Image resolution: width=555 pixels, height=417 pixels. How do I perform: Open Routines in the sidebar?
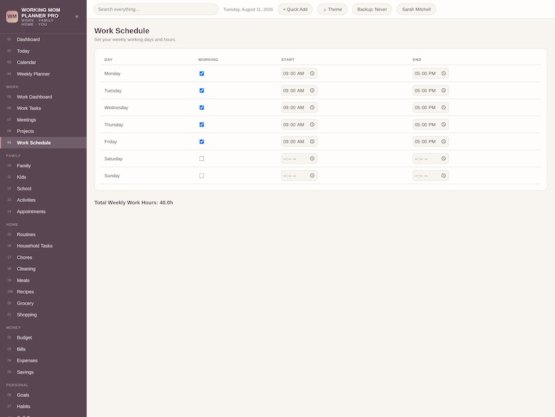[43, 234]
